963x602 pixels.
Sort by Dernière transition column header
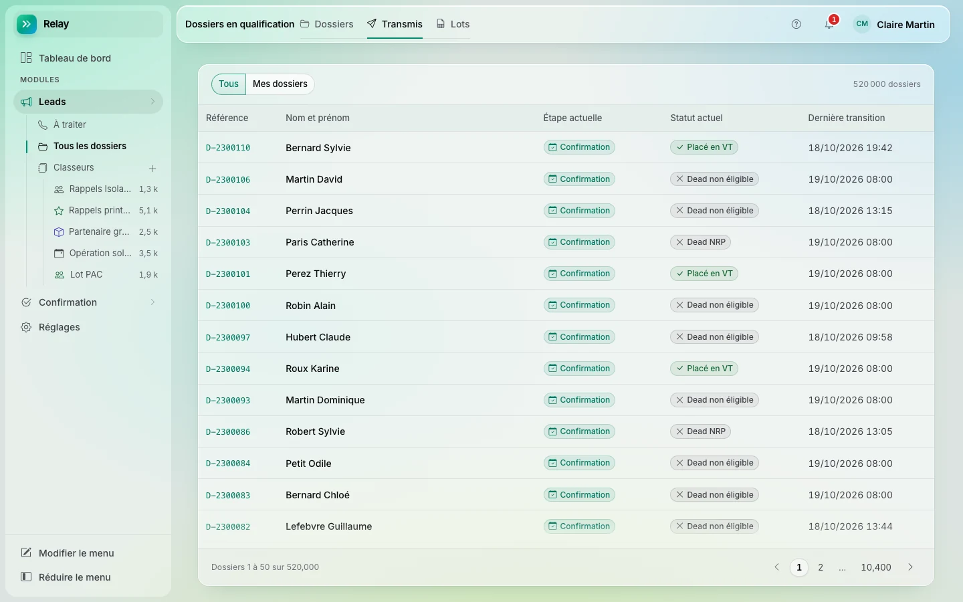click(847, 118)
